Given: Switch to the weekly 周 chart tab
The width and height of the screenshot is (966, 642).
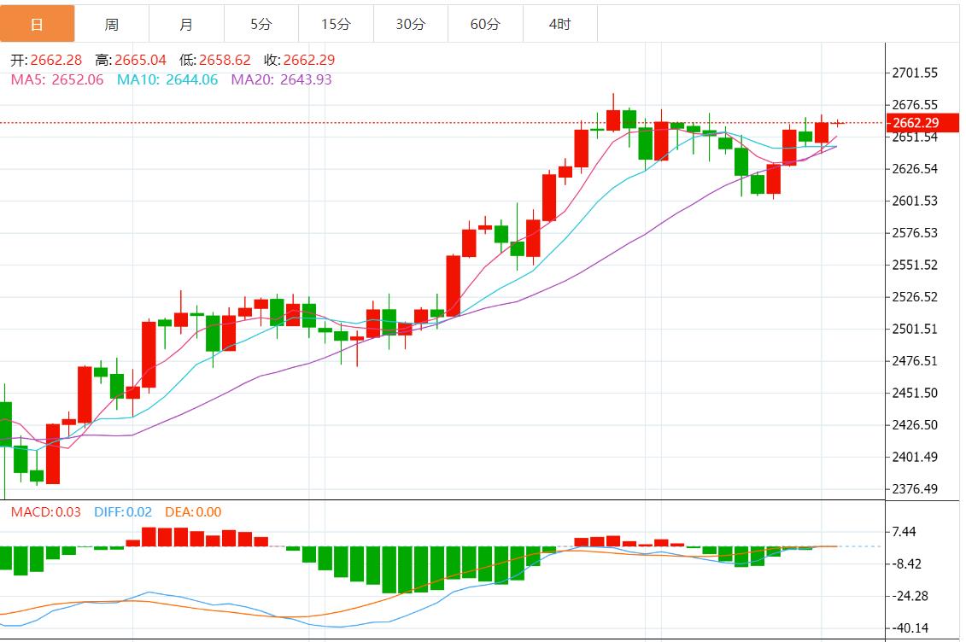Looking at the screenshot, I should pos(112,24).
